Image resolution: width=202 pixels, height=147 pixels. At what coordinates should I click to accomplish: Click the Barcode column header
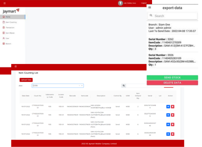(72, 96)
